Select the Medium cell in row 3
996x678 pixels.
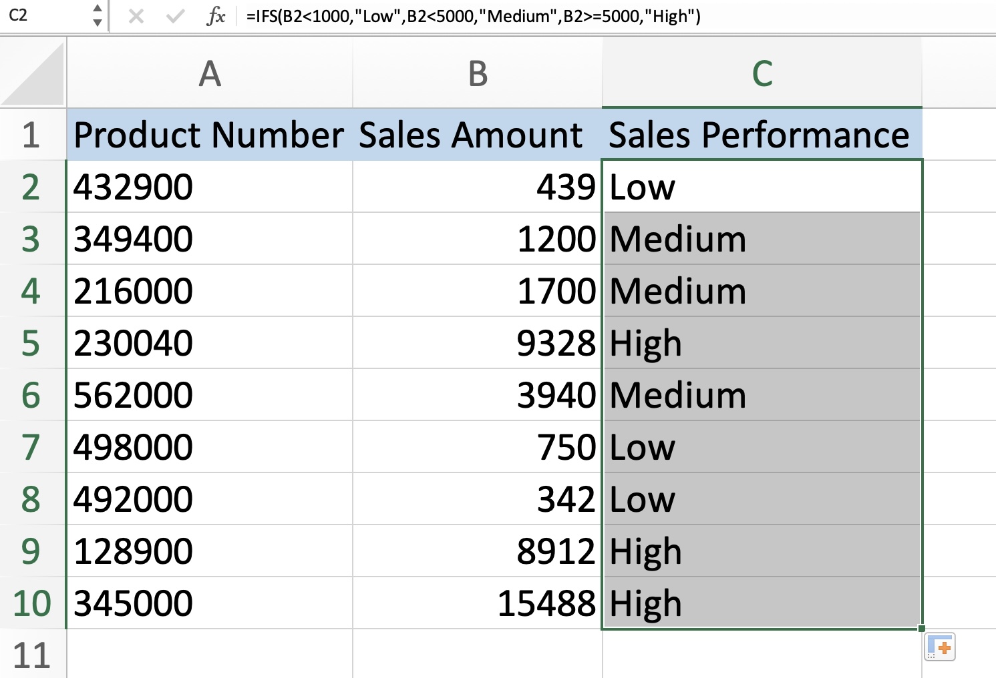click(x=762, y=239)
